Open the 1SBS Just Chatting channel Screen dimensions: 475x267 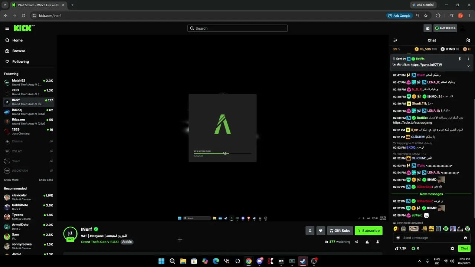(29, 131)
